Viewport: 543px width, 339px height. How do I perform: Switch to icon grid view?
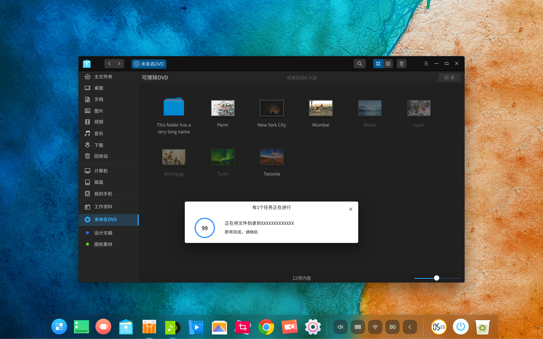[x=378, y=64]
